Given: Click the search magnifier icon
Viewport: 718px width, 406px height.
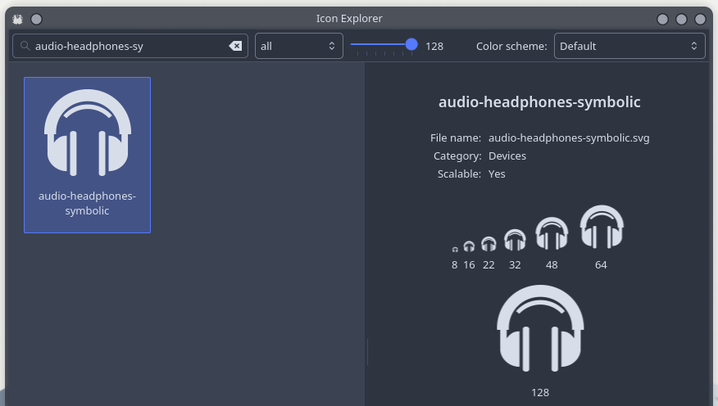Looking at the screenshot, I should click(x=25, y=47).
